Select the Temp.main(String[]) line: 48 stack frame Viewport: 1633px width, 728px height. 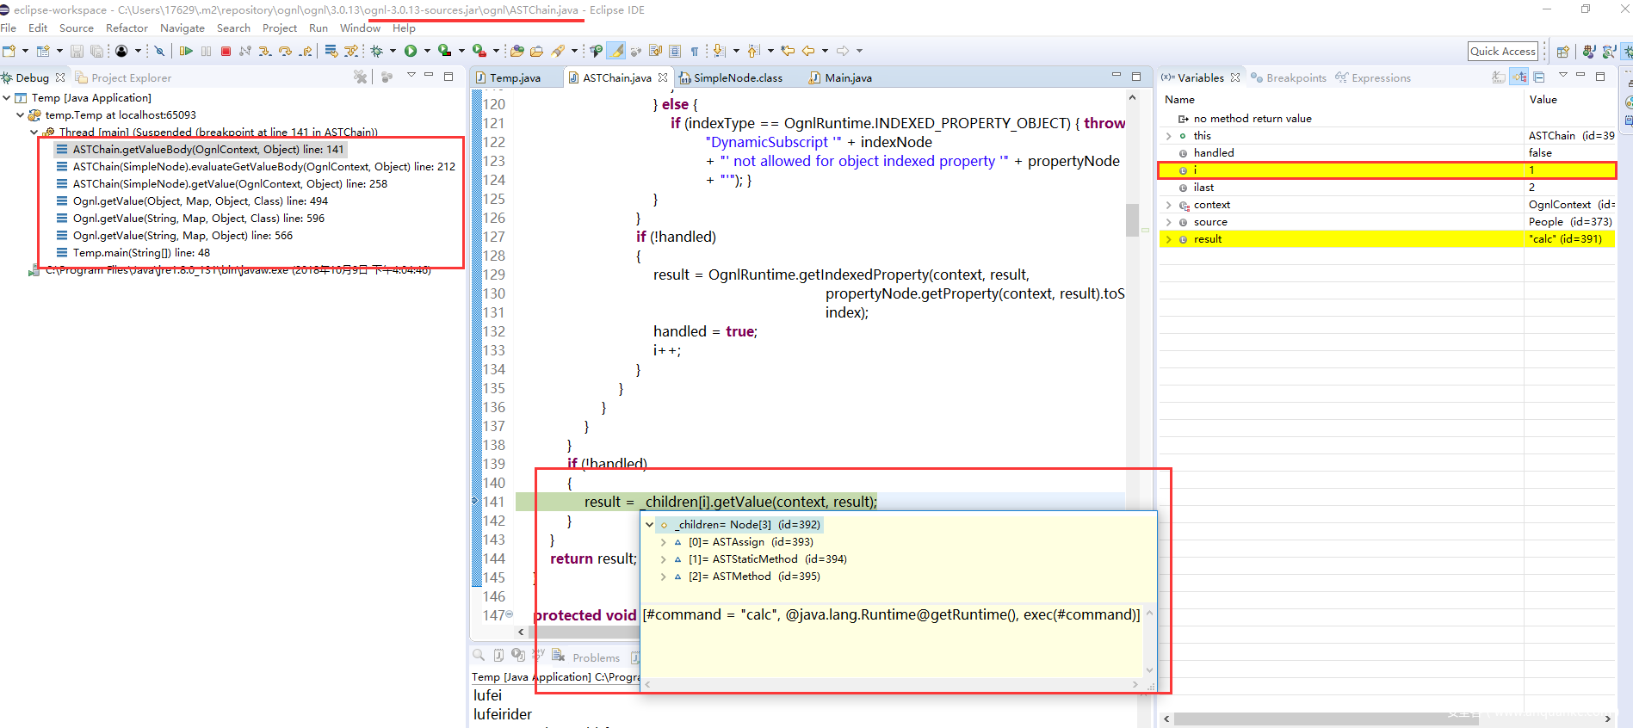pyautogui.click(x=140, y=253)
